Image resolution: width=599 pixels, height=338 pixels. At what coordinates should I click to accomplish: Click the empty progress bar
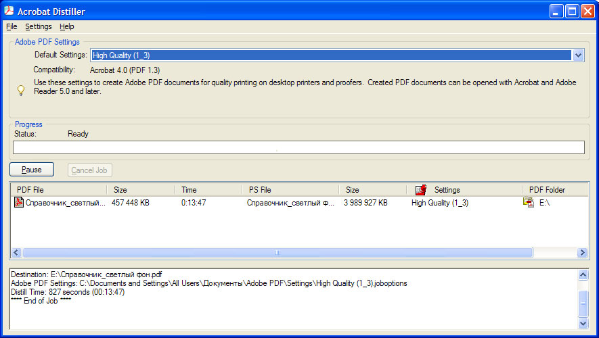[x=298, y=147]
